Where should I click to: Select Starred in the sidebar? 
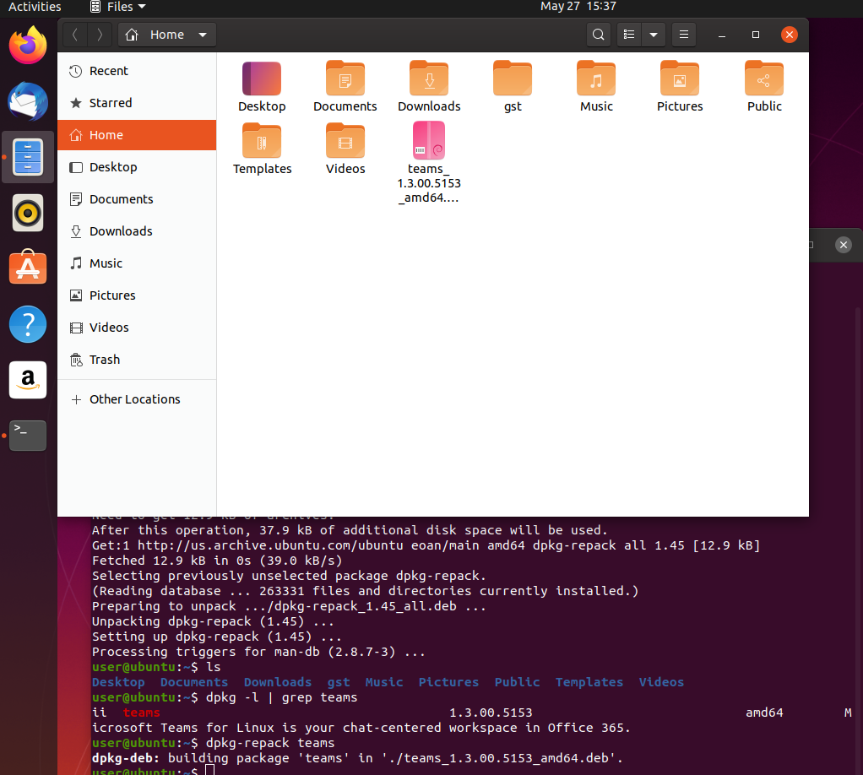coord(110,103)
